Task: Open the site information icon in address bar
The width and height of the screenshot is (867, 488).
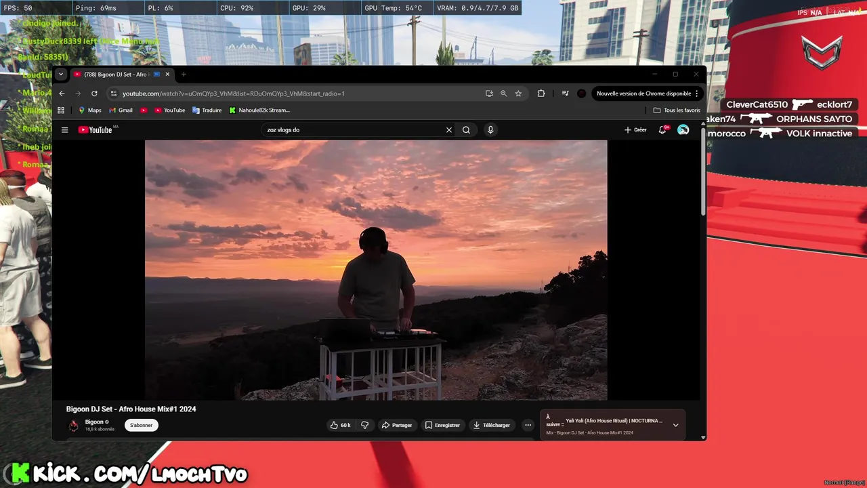Action: (x=114, y=94)
